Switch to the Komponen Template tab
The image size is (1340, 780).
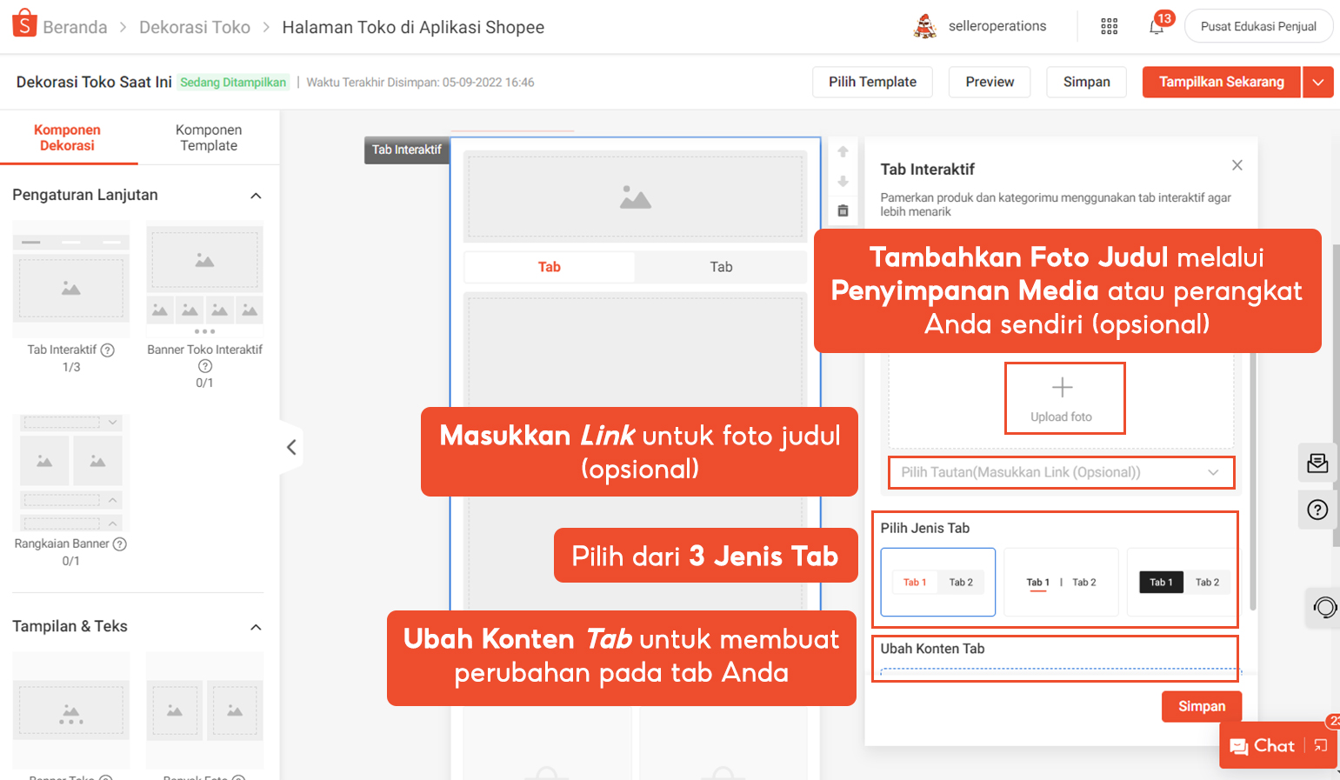[209, 137]
